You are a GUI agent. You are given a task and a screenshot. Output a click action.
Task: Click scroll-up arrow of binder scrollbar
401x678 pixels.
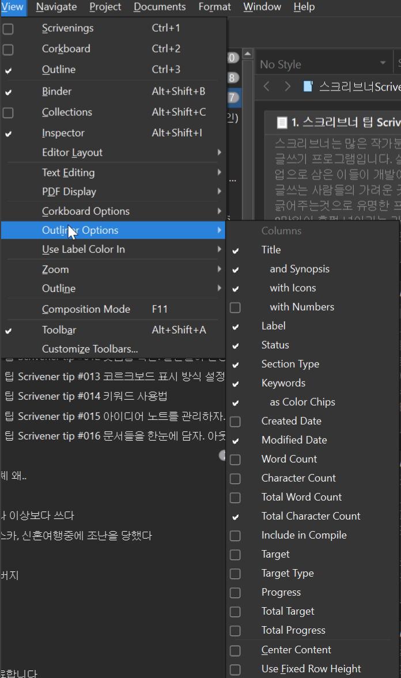tap(247, 54)
